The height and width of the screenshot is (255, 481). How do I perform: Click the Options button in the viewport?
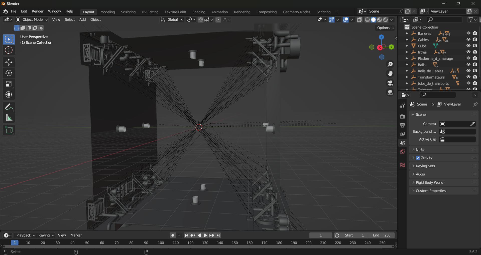385,28
